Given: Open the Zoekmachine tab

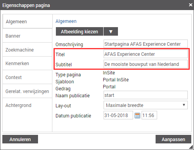Looking at the screenshot, I should (x=27, y=50).
